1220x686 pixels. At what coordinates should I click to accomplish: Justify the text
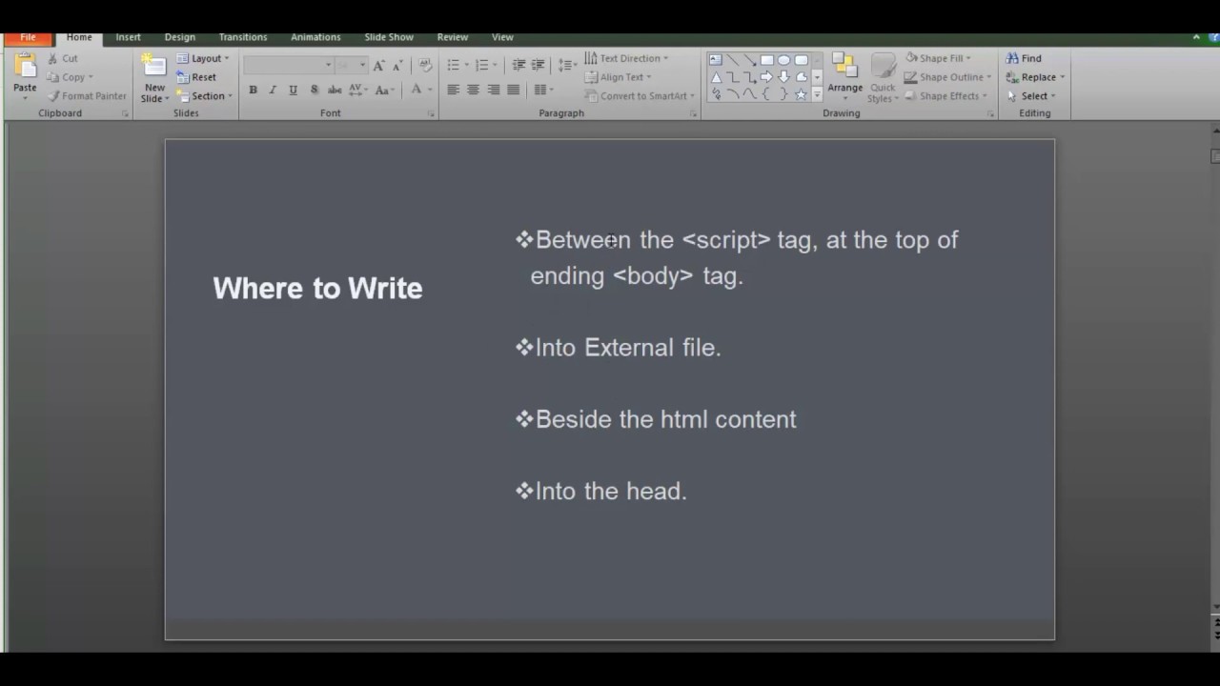point(514,90)
